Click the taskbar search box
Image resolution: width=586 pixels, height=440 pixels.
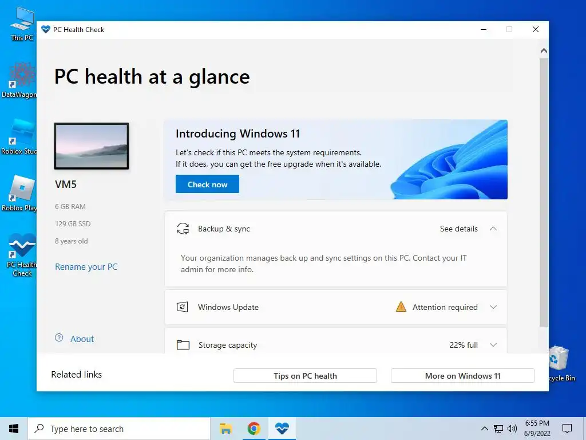[119, 429]
